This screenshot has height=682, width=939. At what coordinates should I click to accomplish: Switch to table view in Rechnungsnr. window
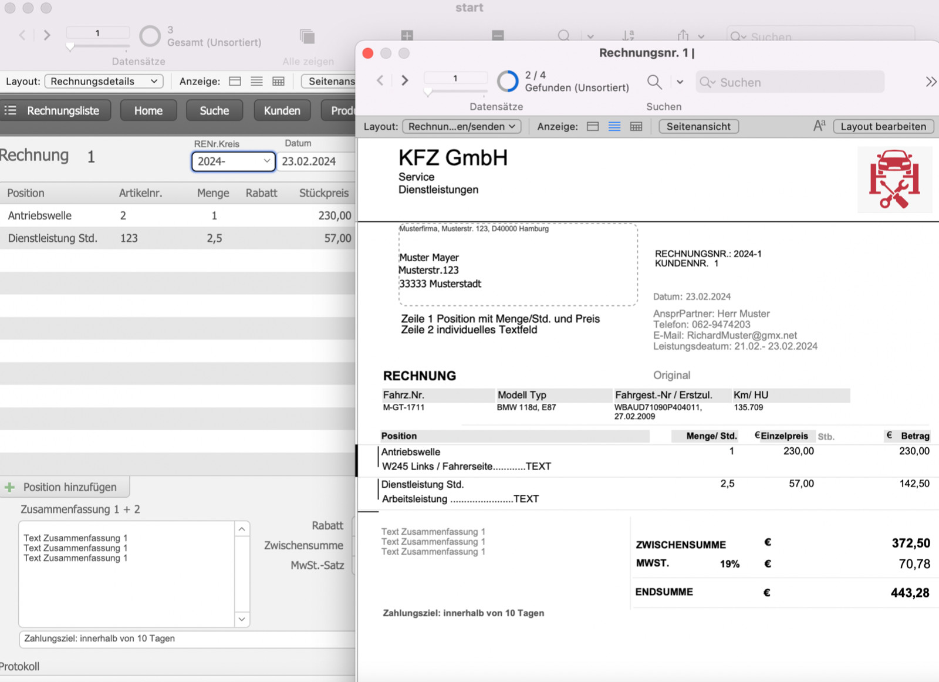point(636,126)
